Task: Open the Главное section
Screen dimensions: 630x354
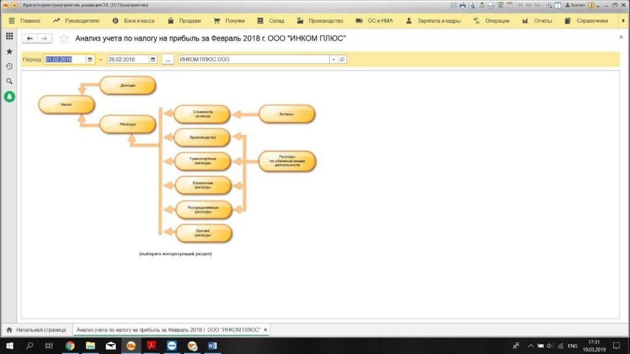Action: coord(30,20)
